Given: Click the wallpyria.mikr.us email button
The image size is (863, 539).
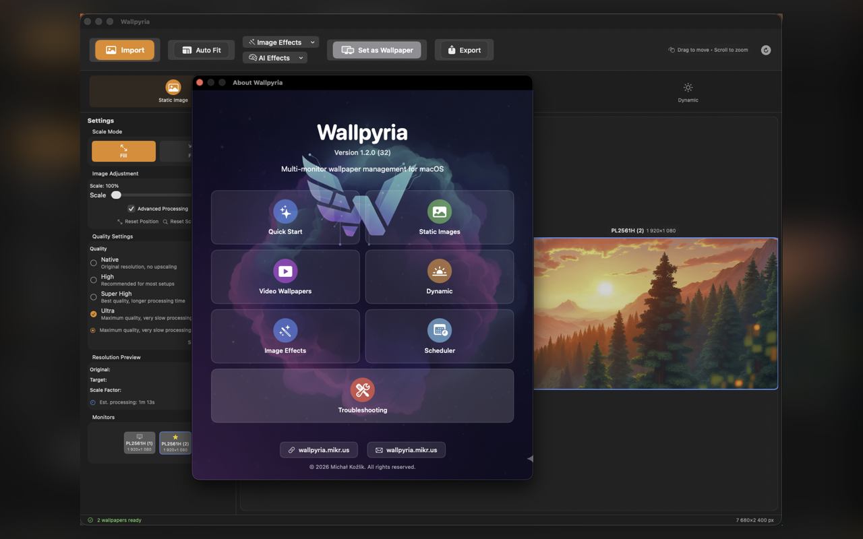Looking at the screenshot, I should click(x=407, y=450).
